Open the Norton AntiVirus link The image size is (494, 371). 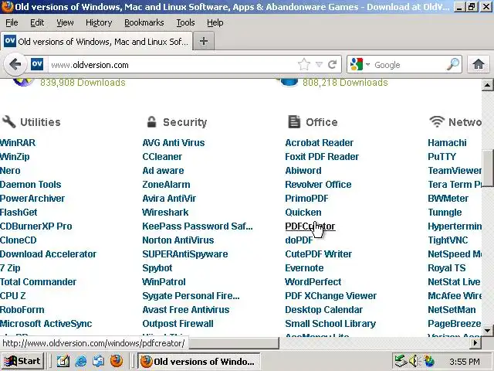[178, 240]
